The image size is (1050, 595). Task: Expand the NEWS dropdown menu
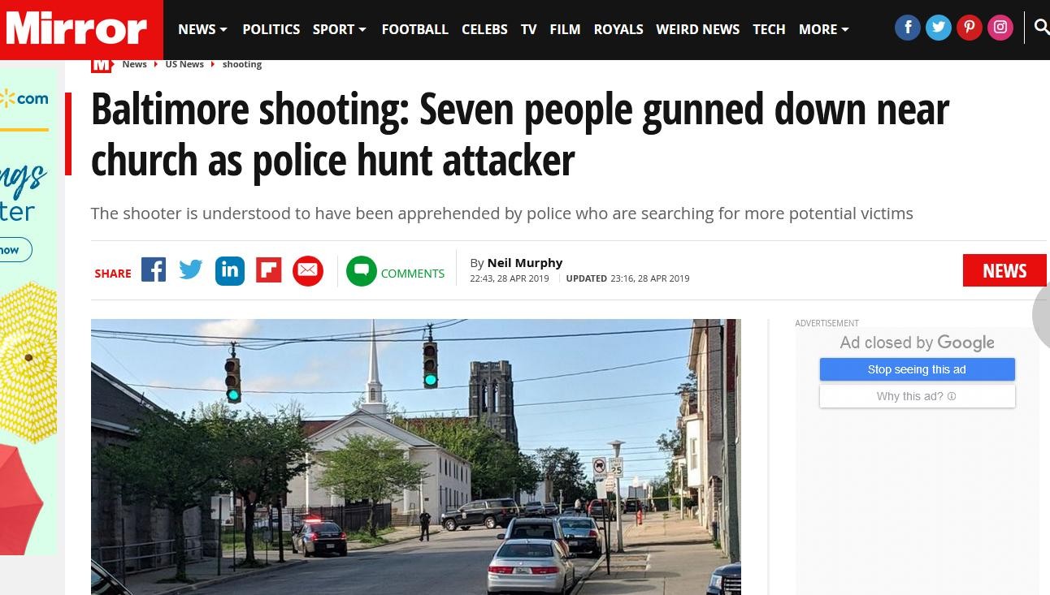point(202,29)
